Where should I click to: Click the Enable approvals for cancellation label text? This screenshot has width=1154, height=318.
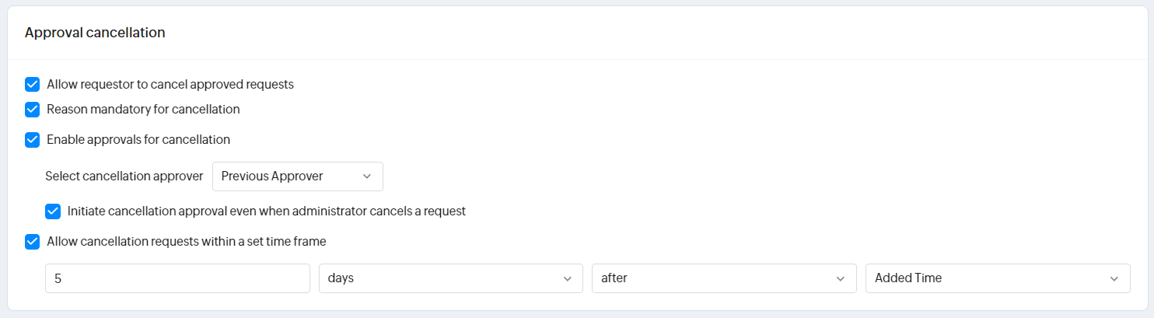tap(138, 140)
